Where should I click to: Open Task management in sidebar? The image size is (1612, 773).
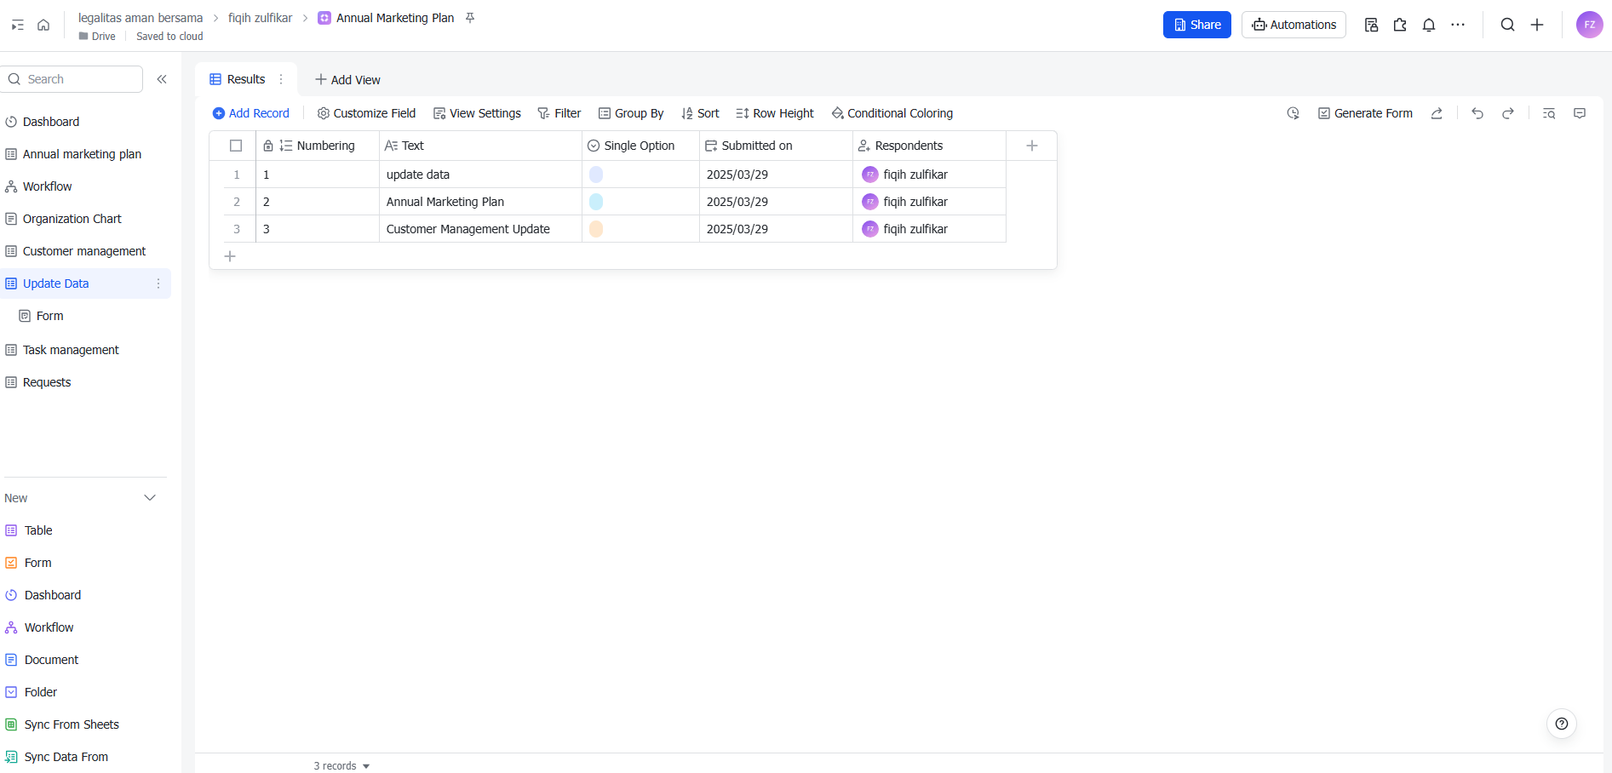[71, 350]
